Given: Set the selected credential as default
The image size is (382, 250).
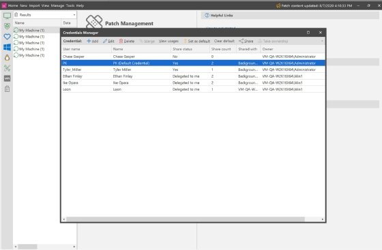Looking at the screenshot, I should [x=197, y=41].
